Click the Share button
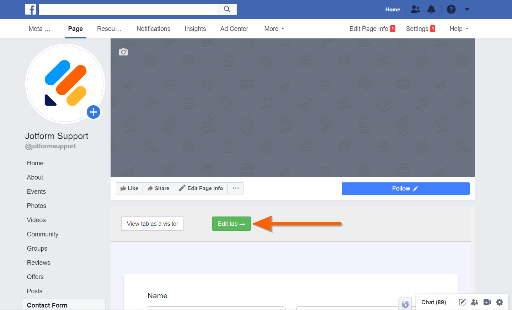 pos(158,188)
